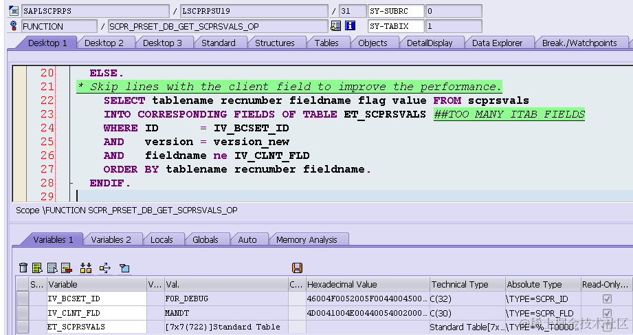Select the row marker for IV_CLNT_FLD

23,313
